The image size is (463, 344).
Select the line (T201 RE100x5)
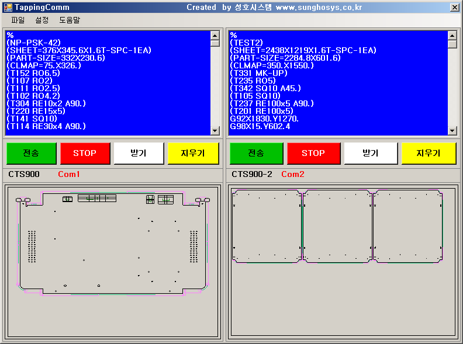click(x=261, y=111)
